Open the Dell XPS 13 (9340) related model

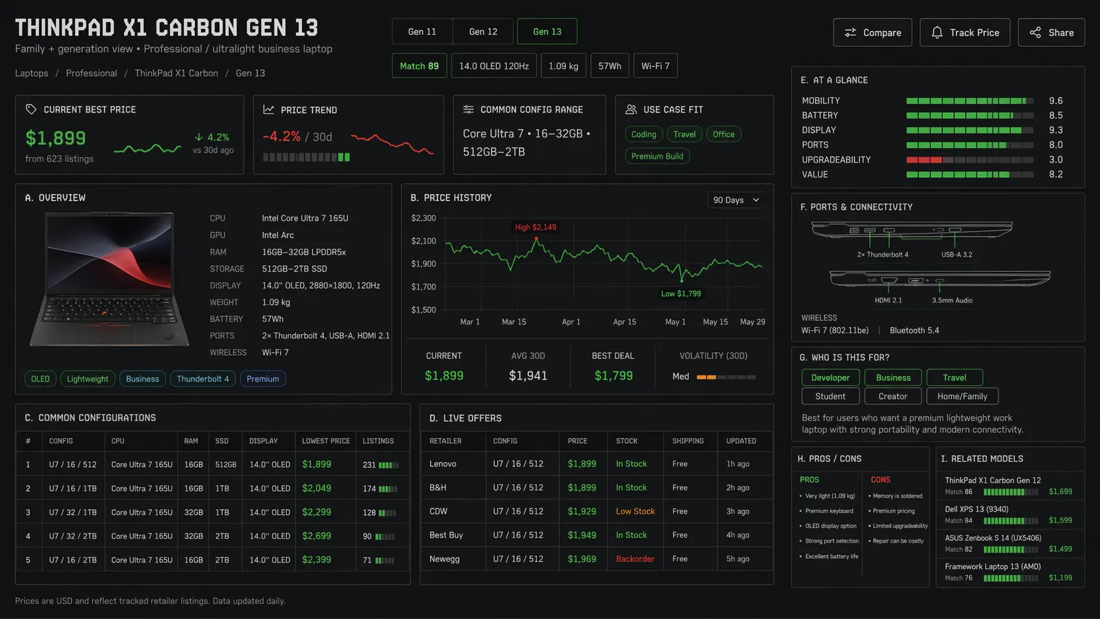[x=1010, y=514]
